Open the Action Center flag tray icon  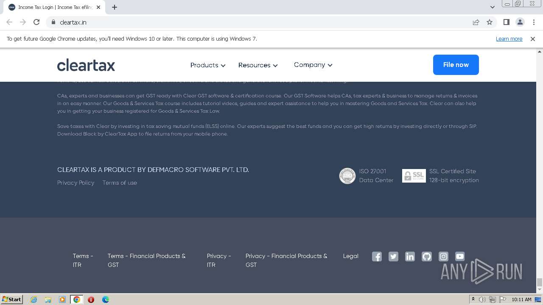(x=502, y=299)
